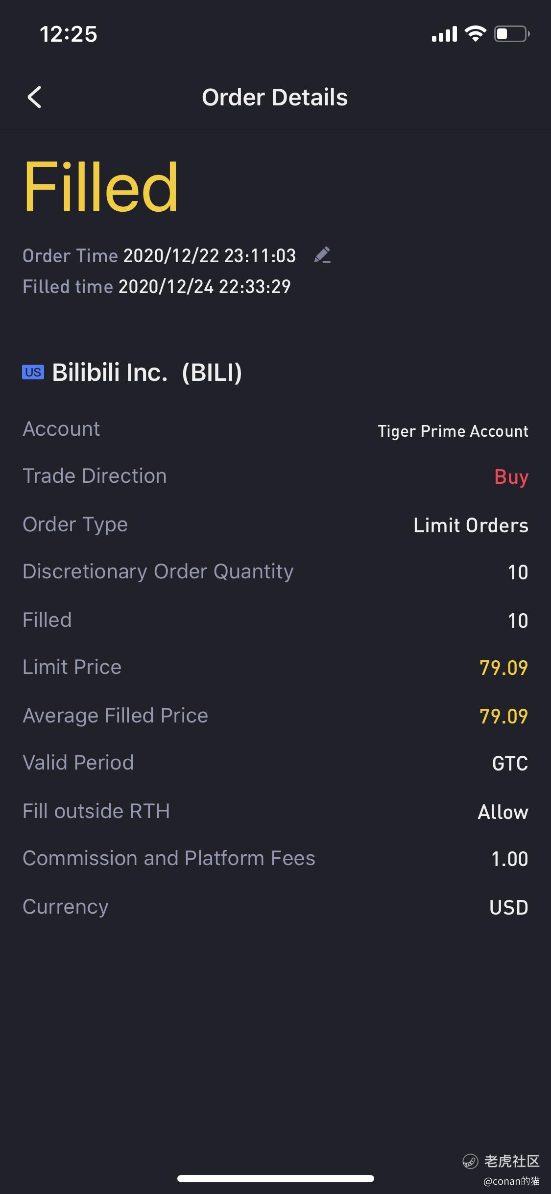Tap the Buy trade direction value

click(x=511, y=477)
